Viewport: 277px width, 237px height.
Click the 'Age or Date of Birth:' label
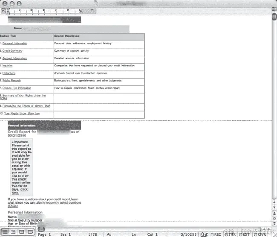(23, 223)
